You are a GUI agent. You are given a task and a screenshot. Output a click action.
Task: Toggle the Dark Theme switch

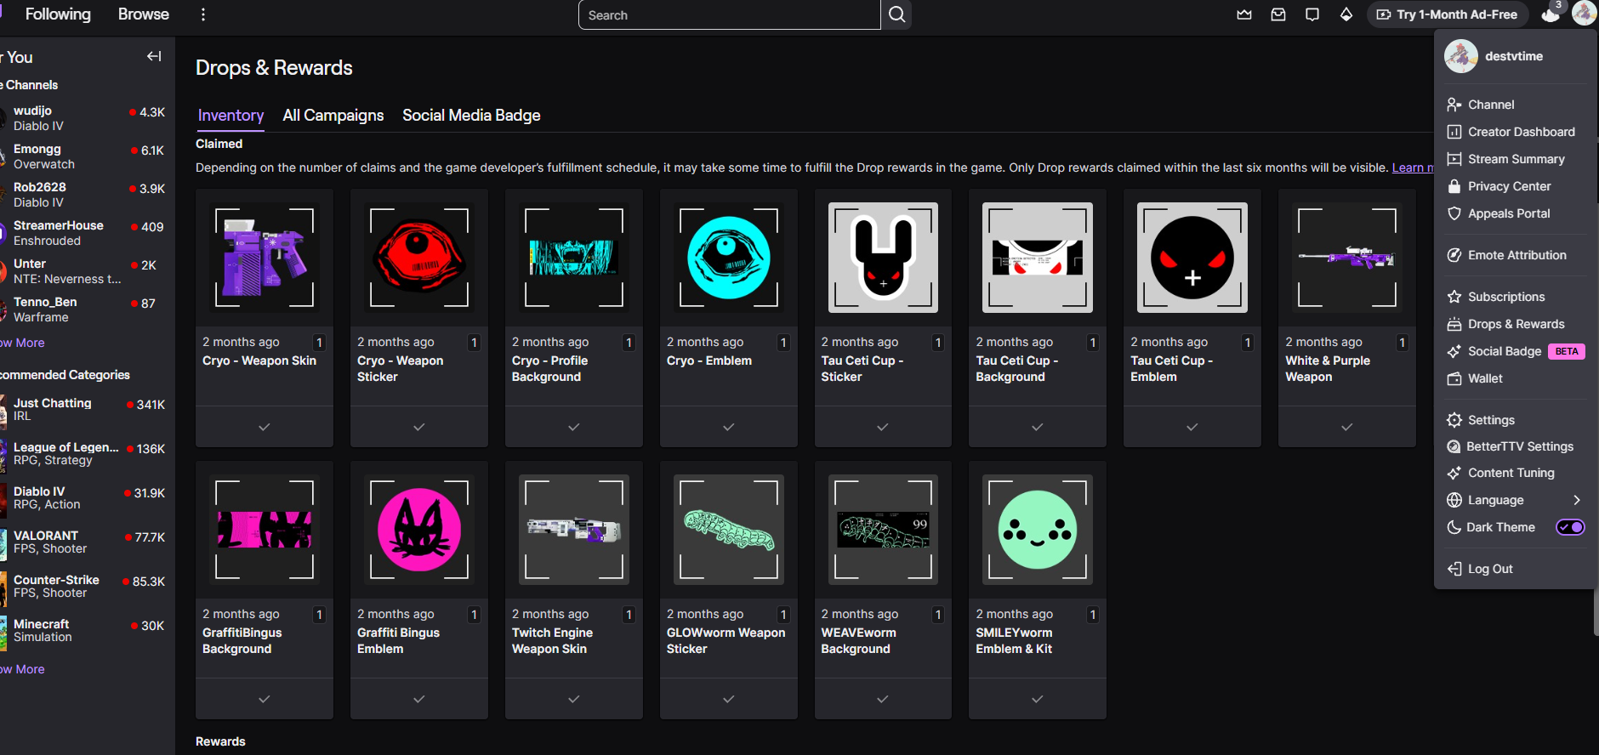coord(1570,527)
